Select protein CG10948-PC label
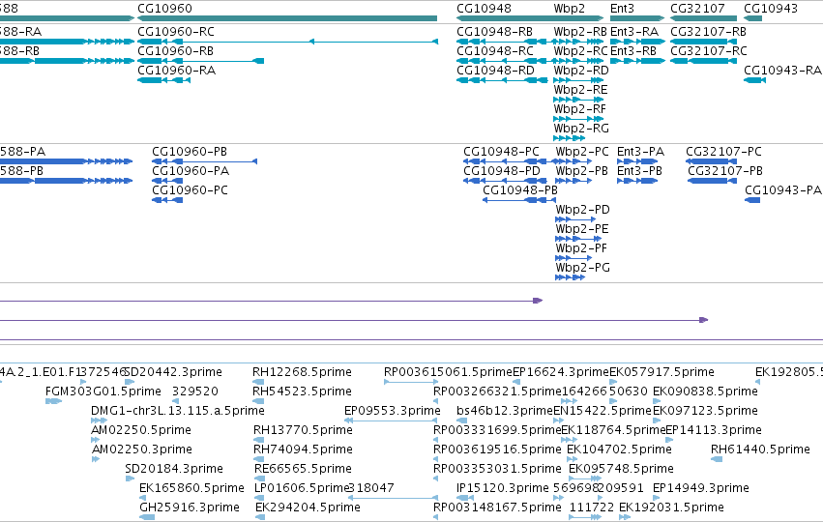823x522 pixels. click(x=501, y=152)
